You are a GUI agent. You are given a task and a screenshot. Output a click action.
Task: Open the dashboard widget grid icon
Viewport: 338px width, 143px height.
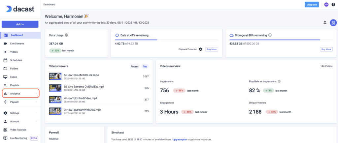[333, 23]
